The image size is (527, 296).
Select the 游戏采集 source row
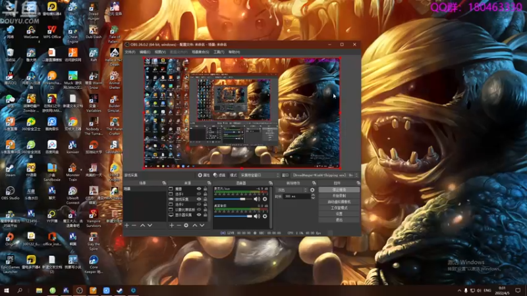pos(188,199)
